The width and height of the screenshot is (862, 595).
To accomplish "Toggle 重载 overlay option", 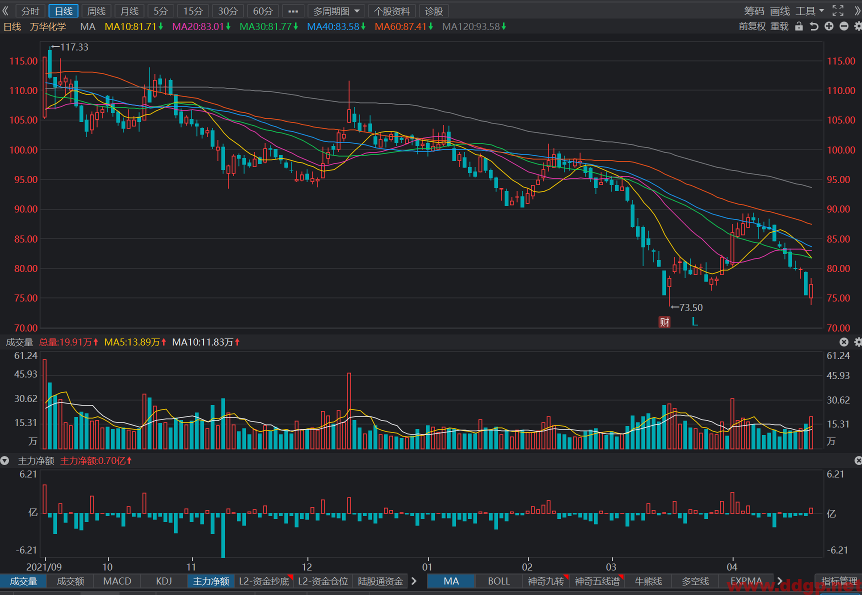I will 779,26.
